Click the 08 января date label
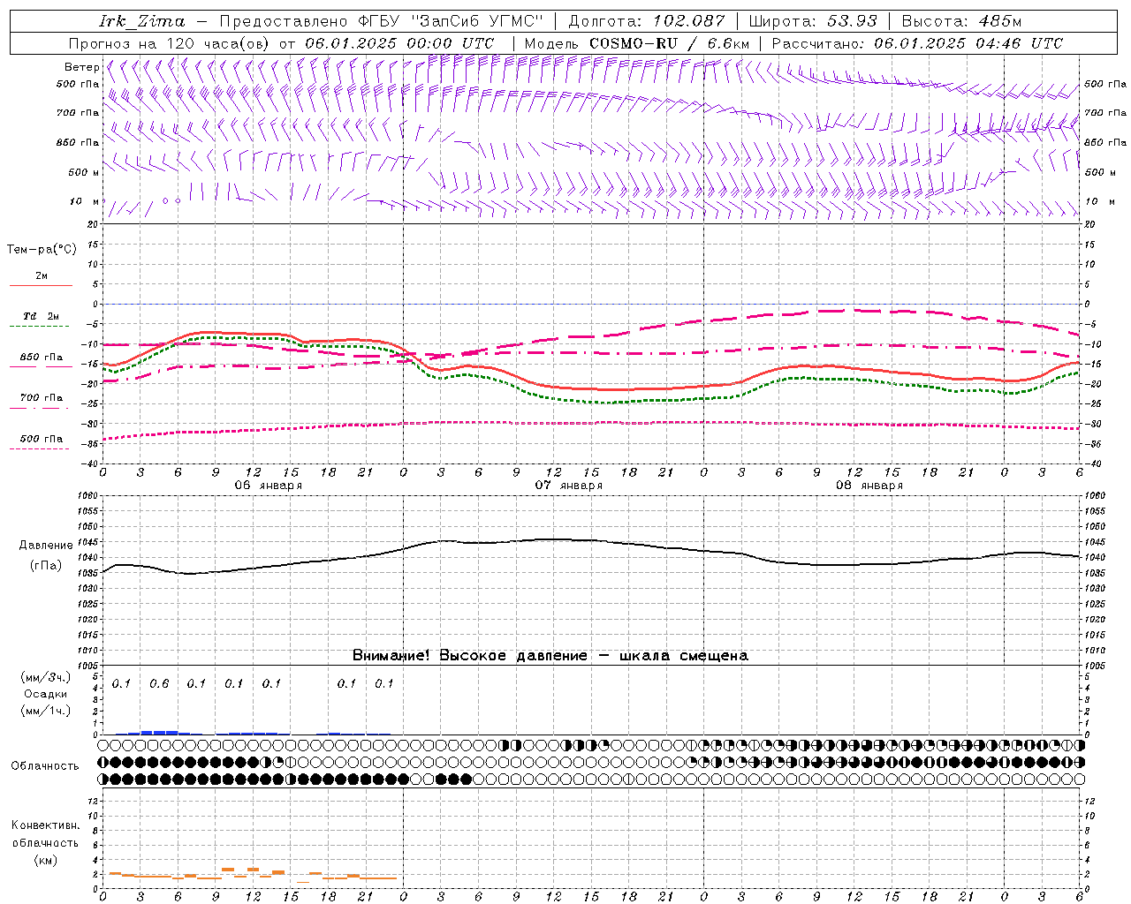This screenshot has width=1131, height=904. tap(869, 486)
